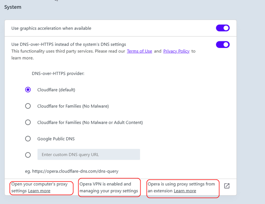Open external proxy settings via arrow icon

(227, 186)
